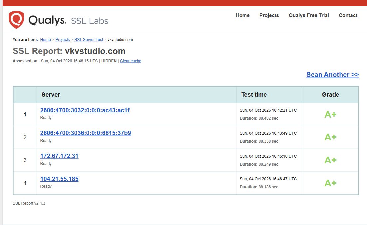Click test time 16:46:47 UTC
The image size is (367, 225).
268,179
